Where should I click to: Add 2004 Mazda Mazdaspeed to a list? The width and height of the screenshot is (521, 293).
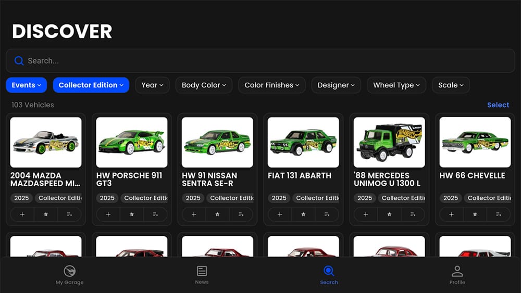pyautogui.click(x=69, y=214)
